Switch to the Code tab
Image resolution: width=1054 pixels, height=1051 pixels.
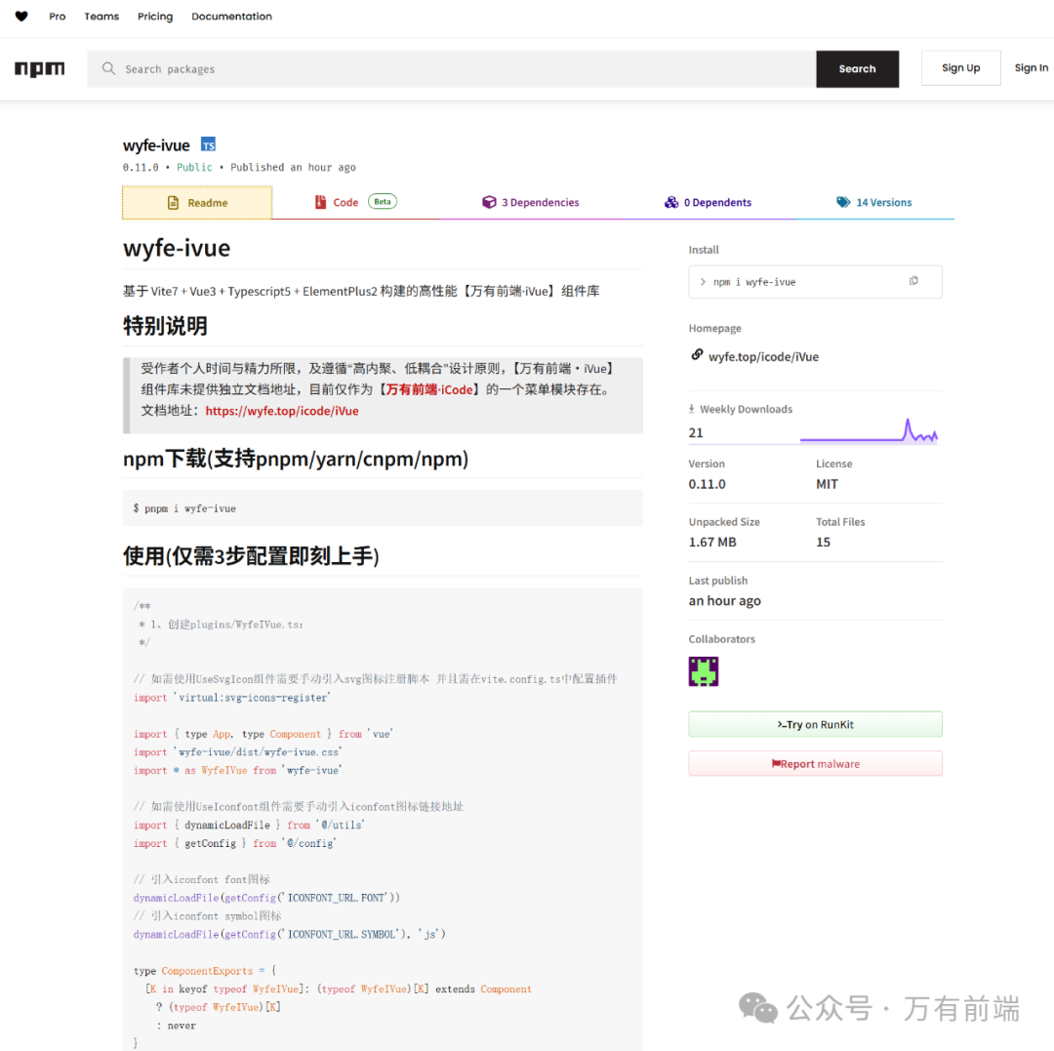point(346,202)
